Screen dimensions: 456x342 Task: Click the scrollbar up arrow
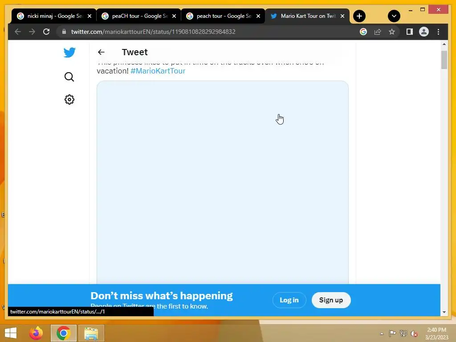tap(444, 44)
